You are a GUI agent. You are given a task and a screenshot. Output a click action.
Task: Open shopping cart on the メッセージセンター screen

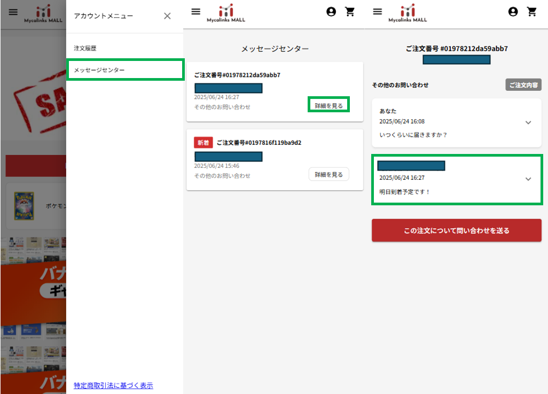pyautogui.click(x=350, y=12)
